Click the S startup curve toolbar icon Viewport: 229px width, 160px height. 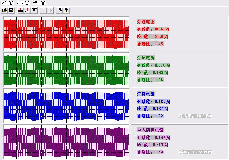27,10
